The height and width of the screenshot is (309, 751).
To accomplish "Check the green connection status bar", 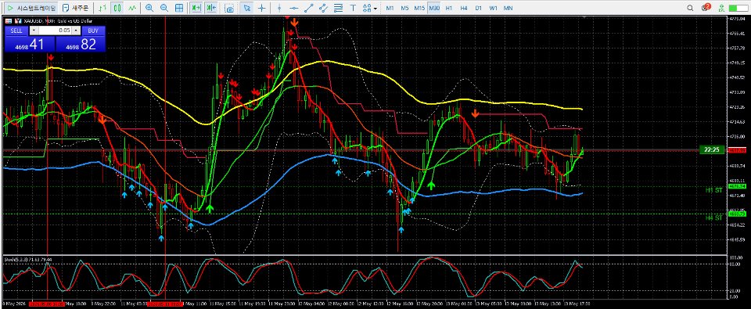I will (738, 8).
